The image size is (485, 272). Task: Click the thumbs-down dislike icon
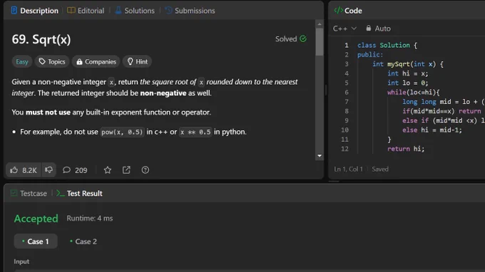[x=48, y=169]
